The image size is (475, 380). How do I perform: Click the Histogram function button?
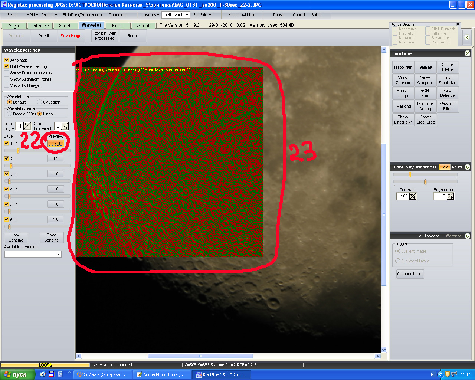[x=403, y=67]
